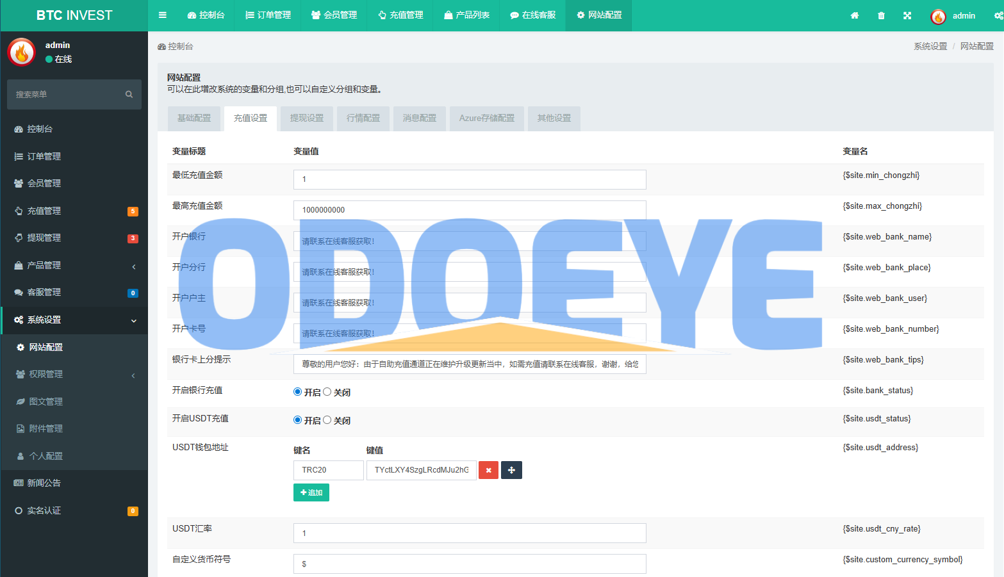Open 订单管理 in top navigation
This screenshot has height=577, width=1004.
268,15
